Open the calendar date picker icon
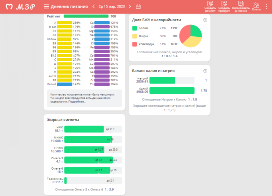The image size is (272, 196). pos(138,6)
